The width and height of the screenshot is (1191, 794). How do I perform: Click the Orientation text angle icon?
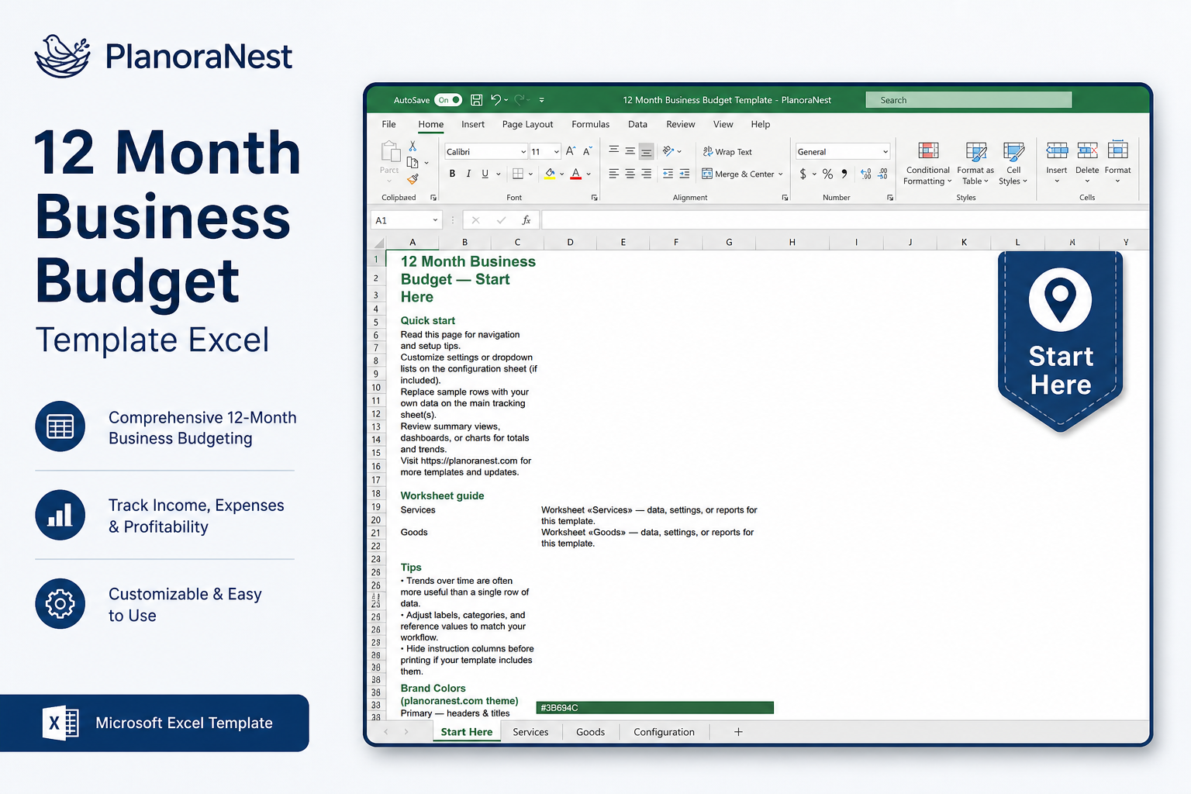click(668, 150)
